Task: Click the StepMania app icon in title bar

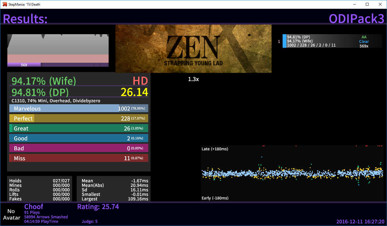Action: 5,4
